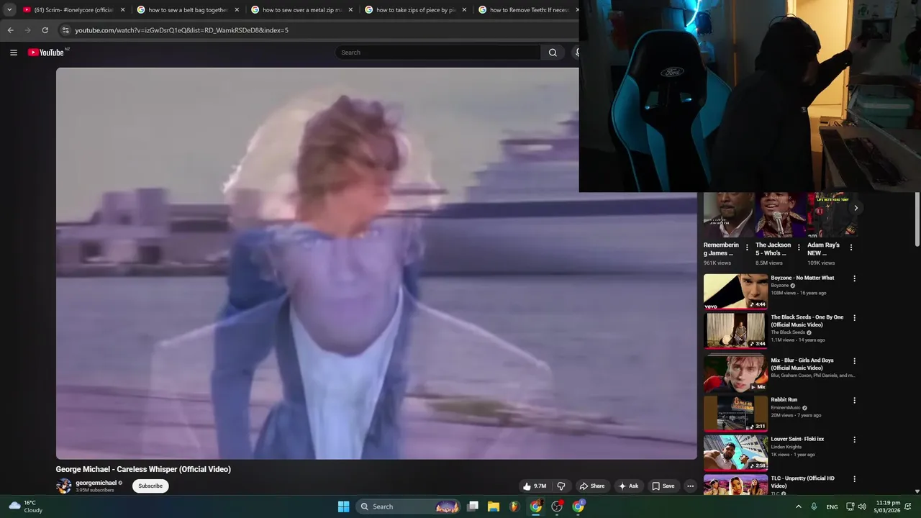Open georgemichael channel avatar

pyautogui.click(x=64, y=486)
